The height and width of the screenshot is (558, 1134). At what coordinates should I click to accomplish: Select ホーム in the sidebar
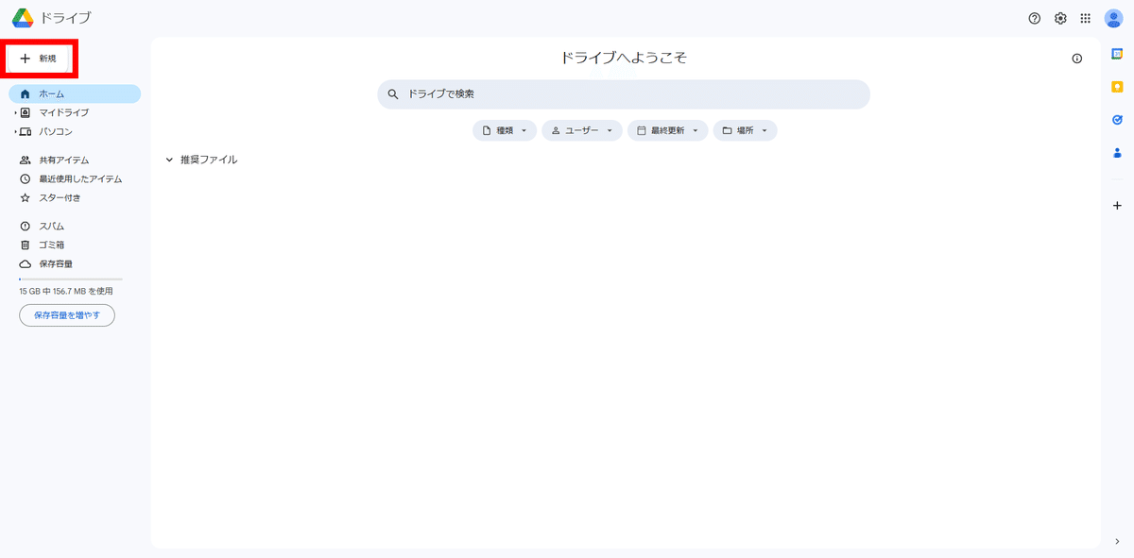tap(75, 94)
